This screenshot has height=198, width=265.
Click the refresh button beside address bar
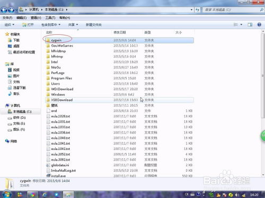tap(197, 10)
